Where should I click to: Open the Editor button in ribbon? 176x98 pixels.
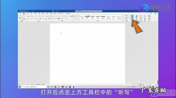pyautogui.click(x=136, y=17)
